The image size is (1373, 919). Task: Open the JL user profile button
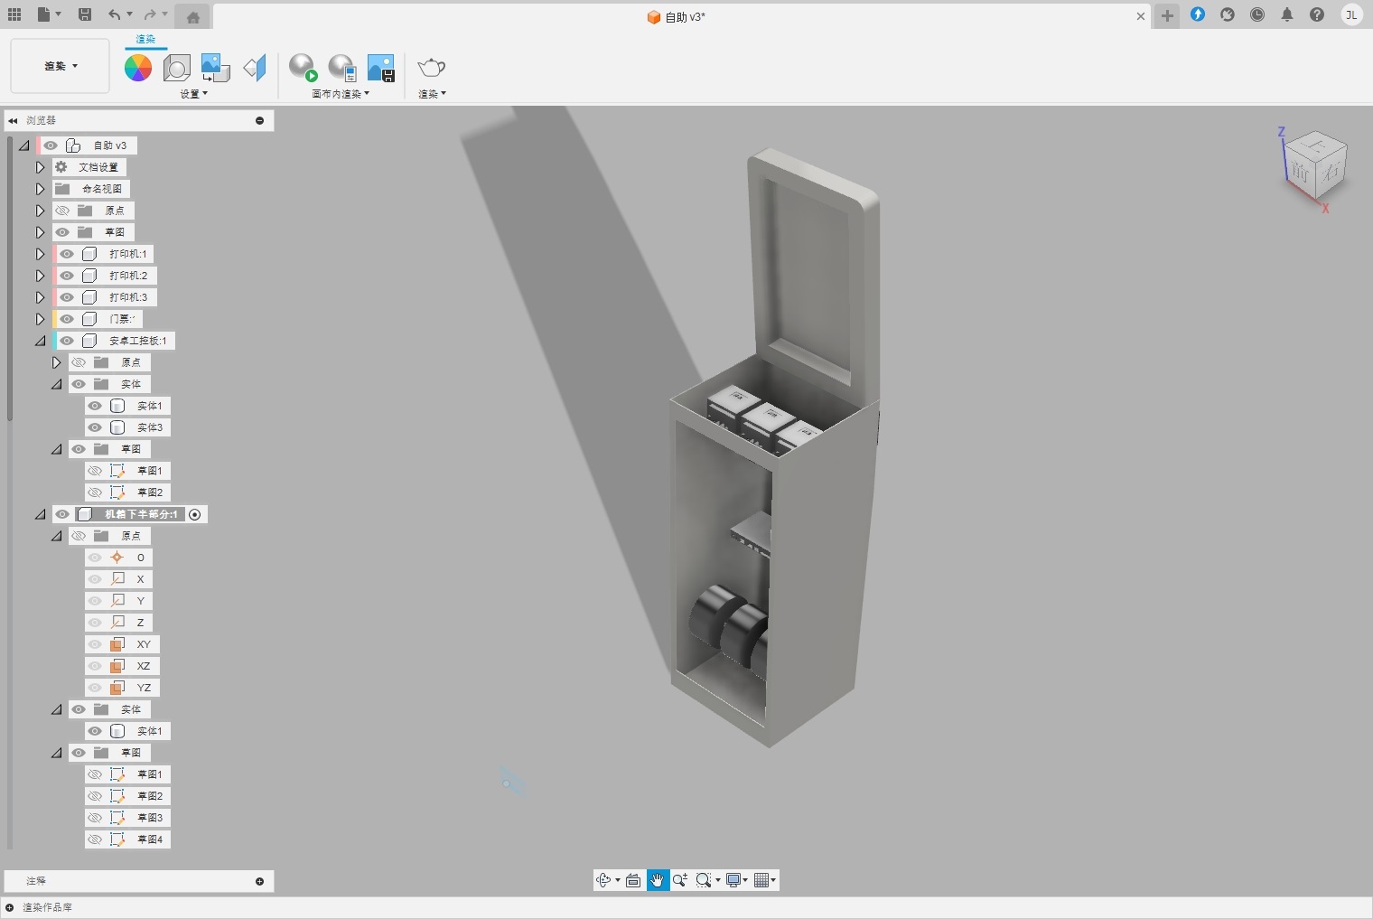[1351, 14]
